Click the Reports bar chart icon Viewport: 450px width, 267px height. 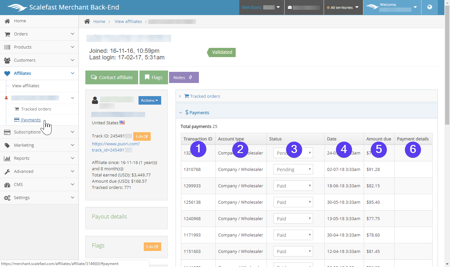[x=7, y=158]
